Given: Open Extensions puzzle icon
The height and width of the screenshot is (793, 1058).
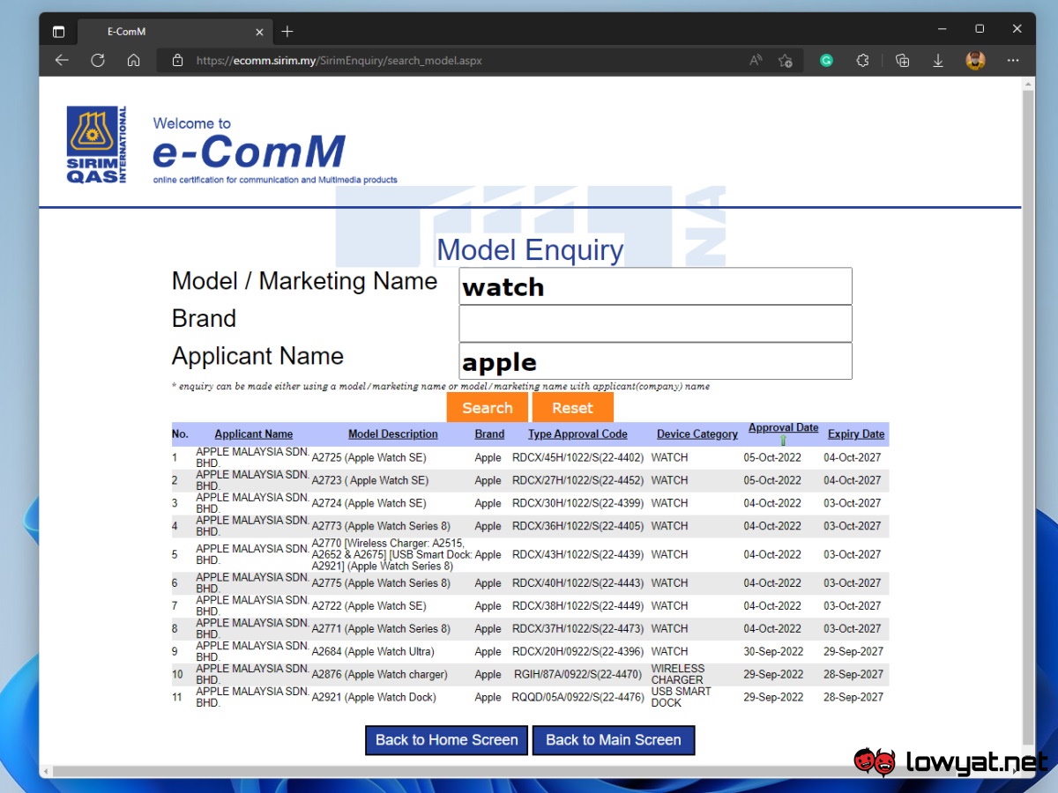Looking at the screenshot, I should coord(863,61).
